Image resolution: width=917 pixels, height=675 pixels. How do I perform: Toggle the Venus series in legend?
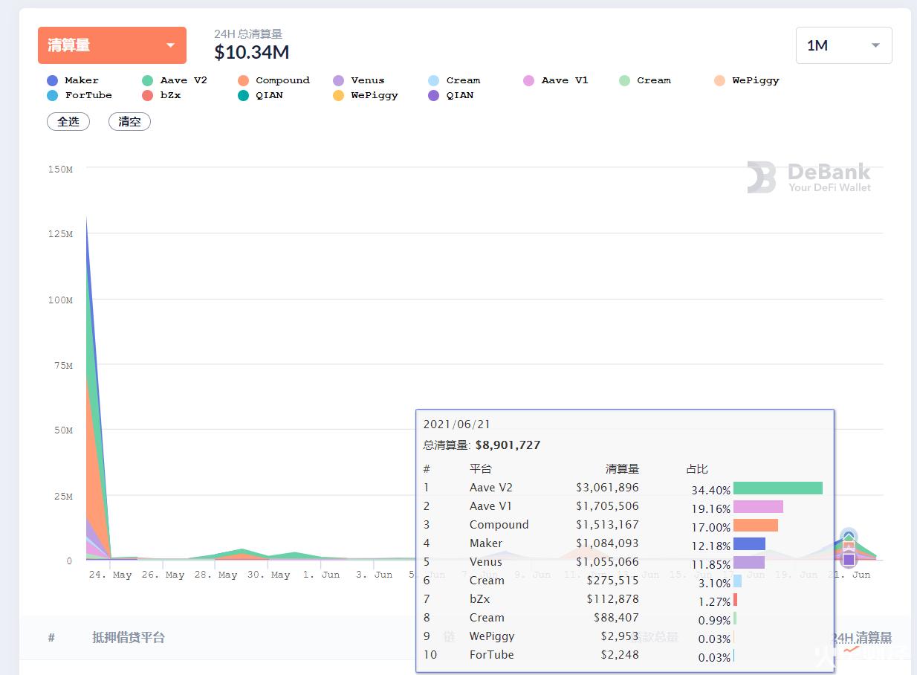pyautogui.click(x=367, y=80)
